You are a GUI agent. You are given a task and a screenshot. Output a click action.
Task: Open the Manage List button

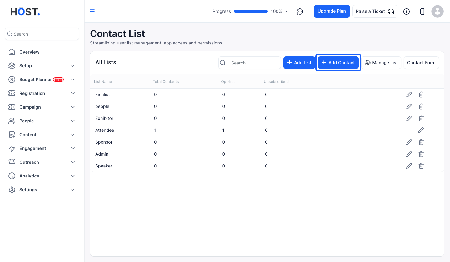(x=381, y=63)
